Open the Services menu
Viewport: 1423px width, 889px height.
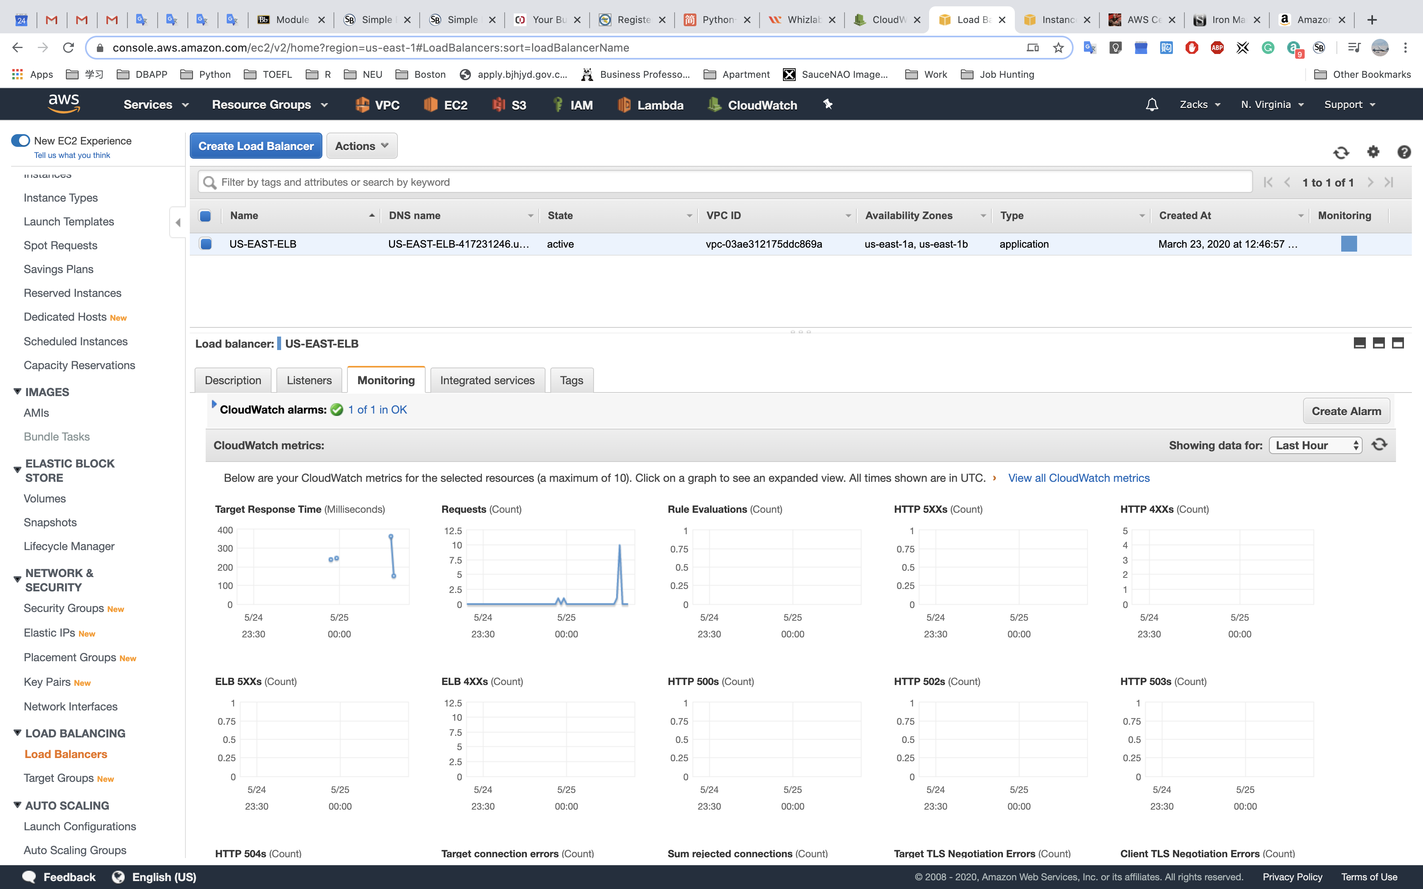click(156, 105)
